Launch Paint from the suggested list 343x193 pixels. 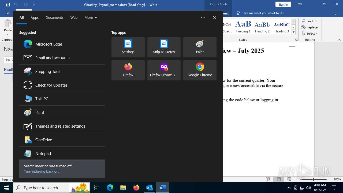[62, 112]
